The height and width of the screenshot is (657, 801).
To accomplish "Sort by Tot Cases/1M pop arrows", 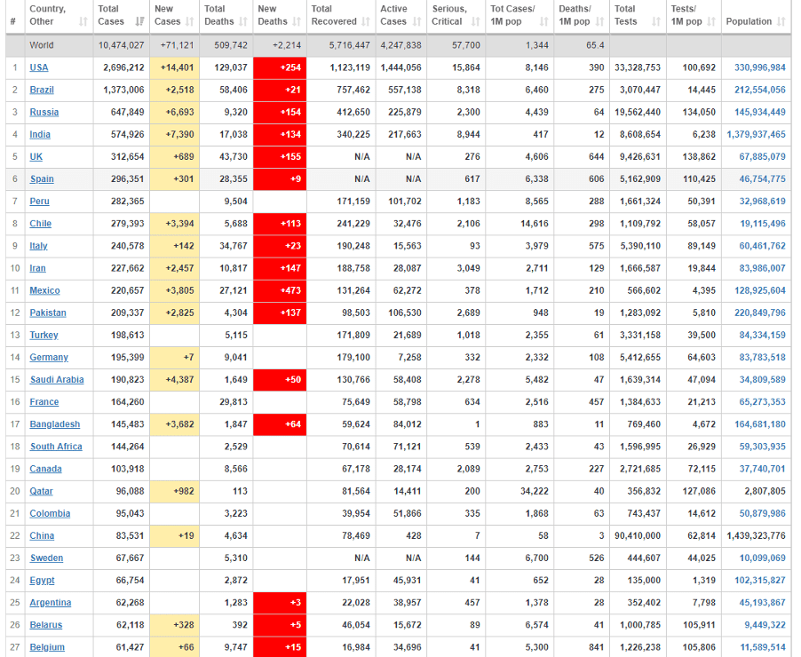I will (544, 22).
